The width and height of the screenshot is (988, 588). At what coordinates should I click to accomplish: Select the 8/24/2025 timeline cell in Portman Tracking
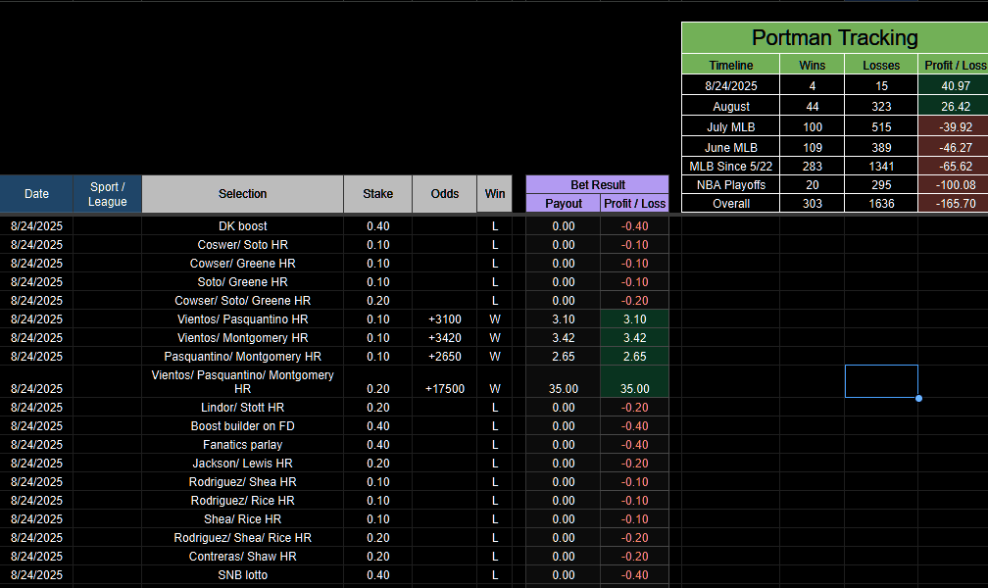[x=731, y=85]
